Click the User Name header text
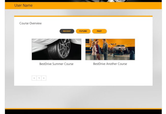The height and width of the screenshot is (114, 166). (x=23, y=5)
